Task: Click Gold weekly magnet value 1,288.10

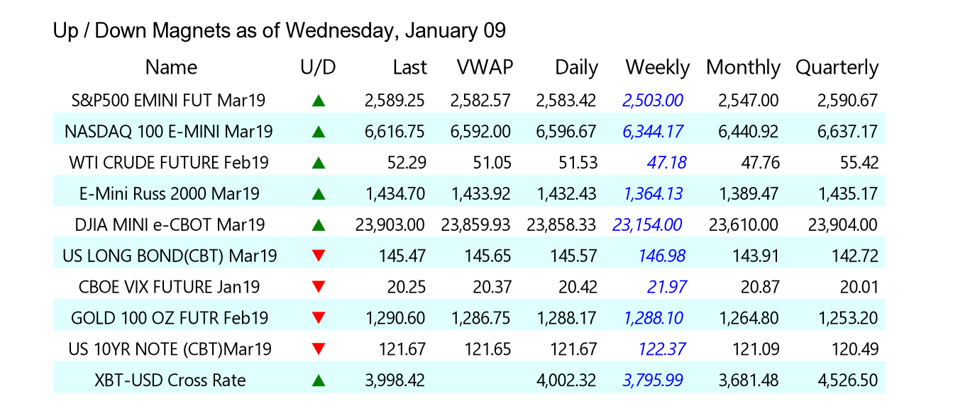Action: [653, 318]
